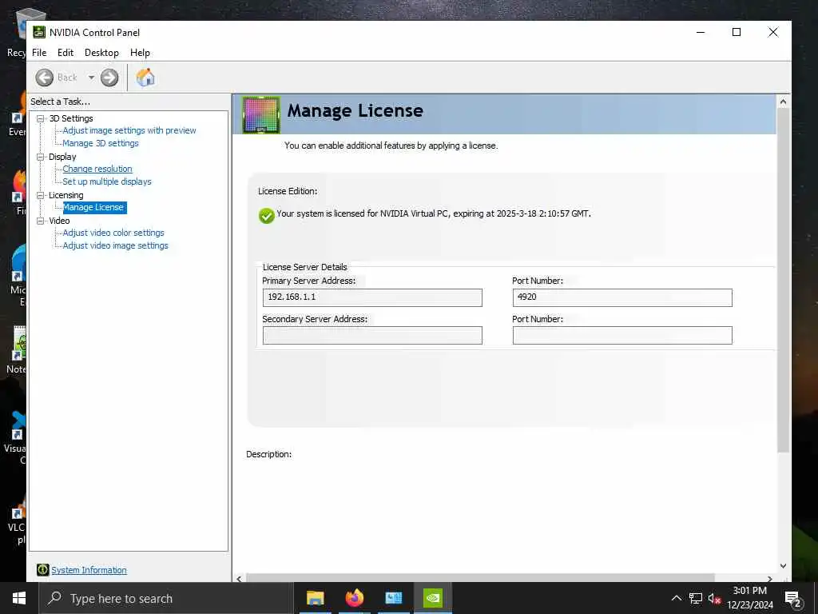Select Manage License tree item
818x614 pixels.
[x=94, y=207]
